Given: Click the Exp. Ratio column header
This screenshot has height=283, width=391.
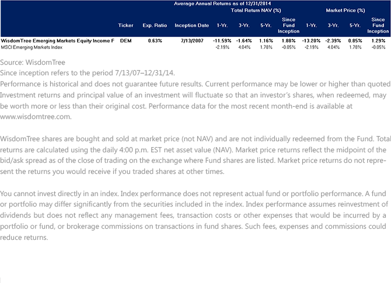Looking at the screenshot, I should (x=155, y=26).
